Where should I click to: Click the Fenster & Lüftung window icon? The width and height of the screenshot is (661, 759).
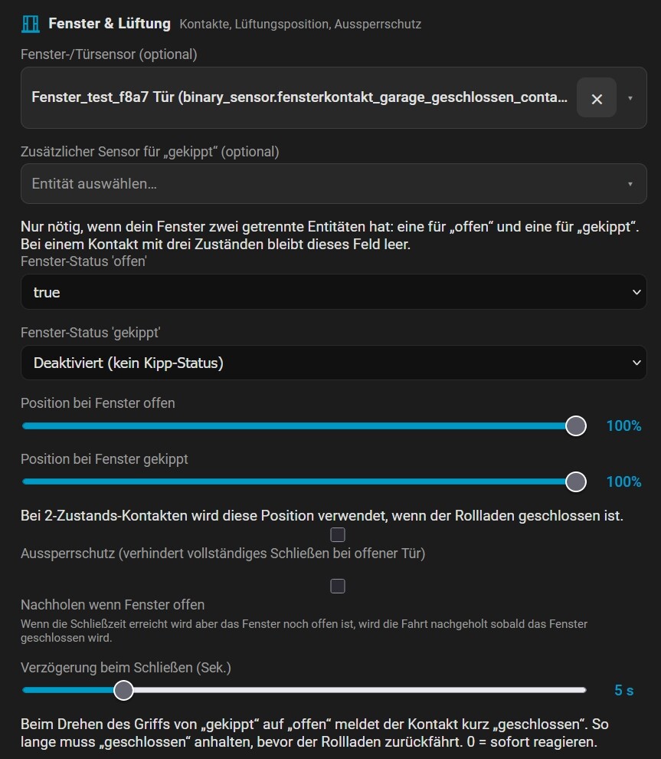point(31,24)
